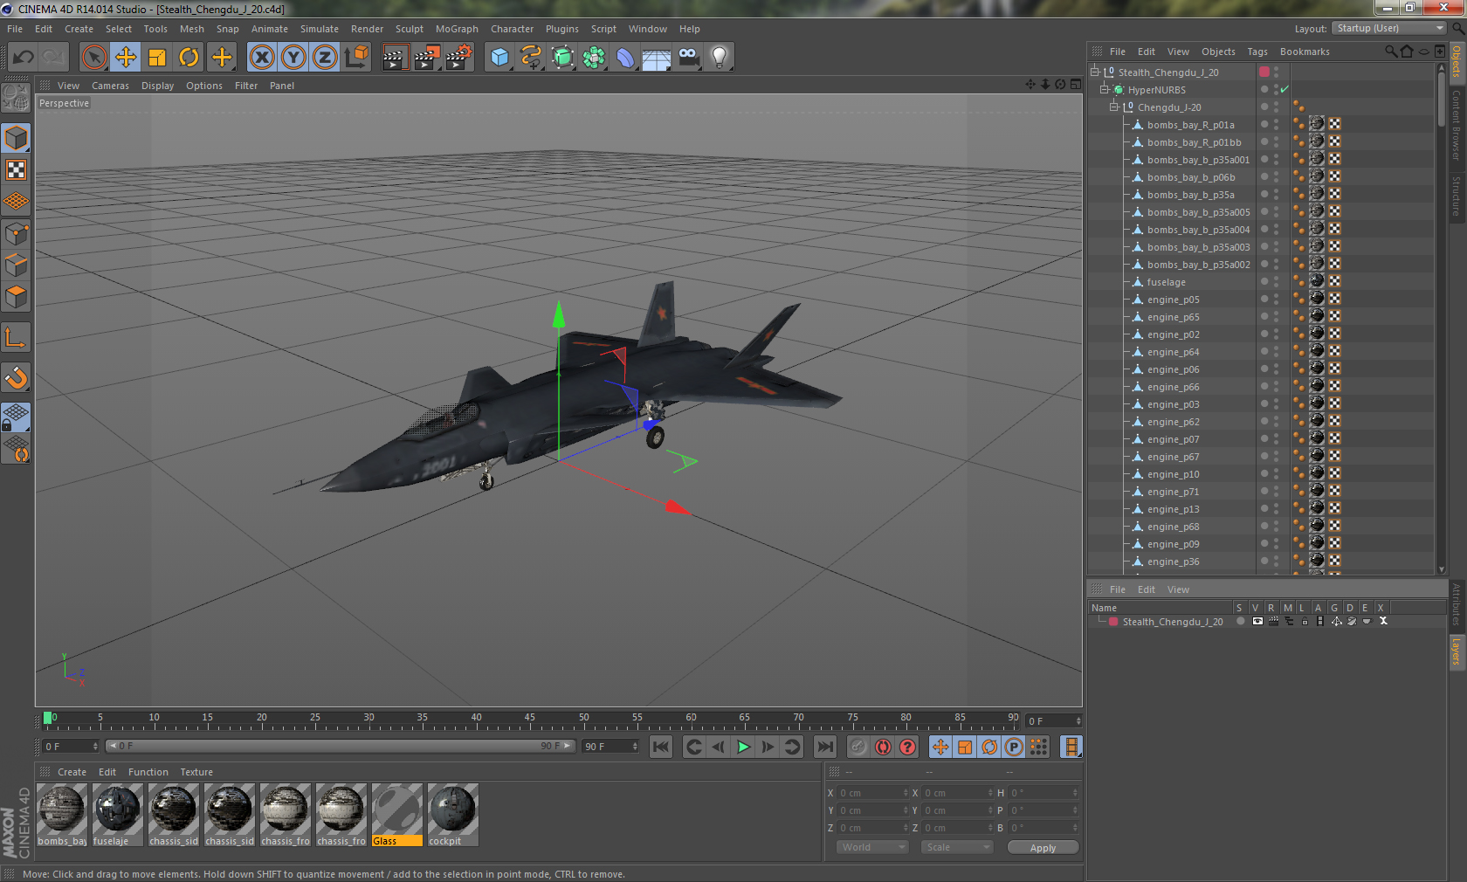
Task: Select engine_p64 in the object list
Action: click(x=1173, y=352)
